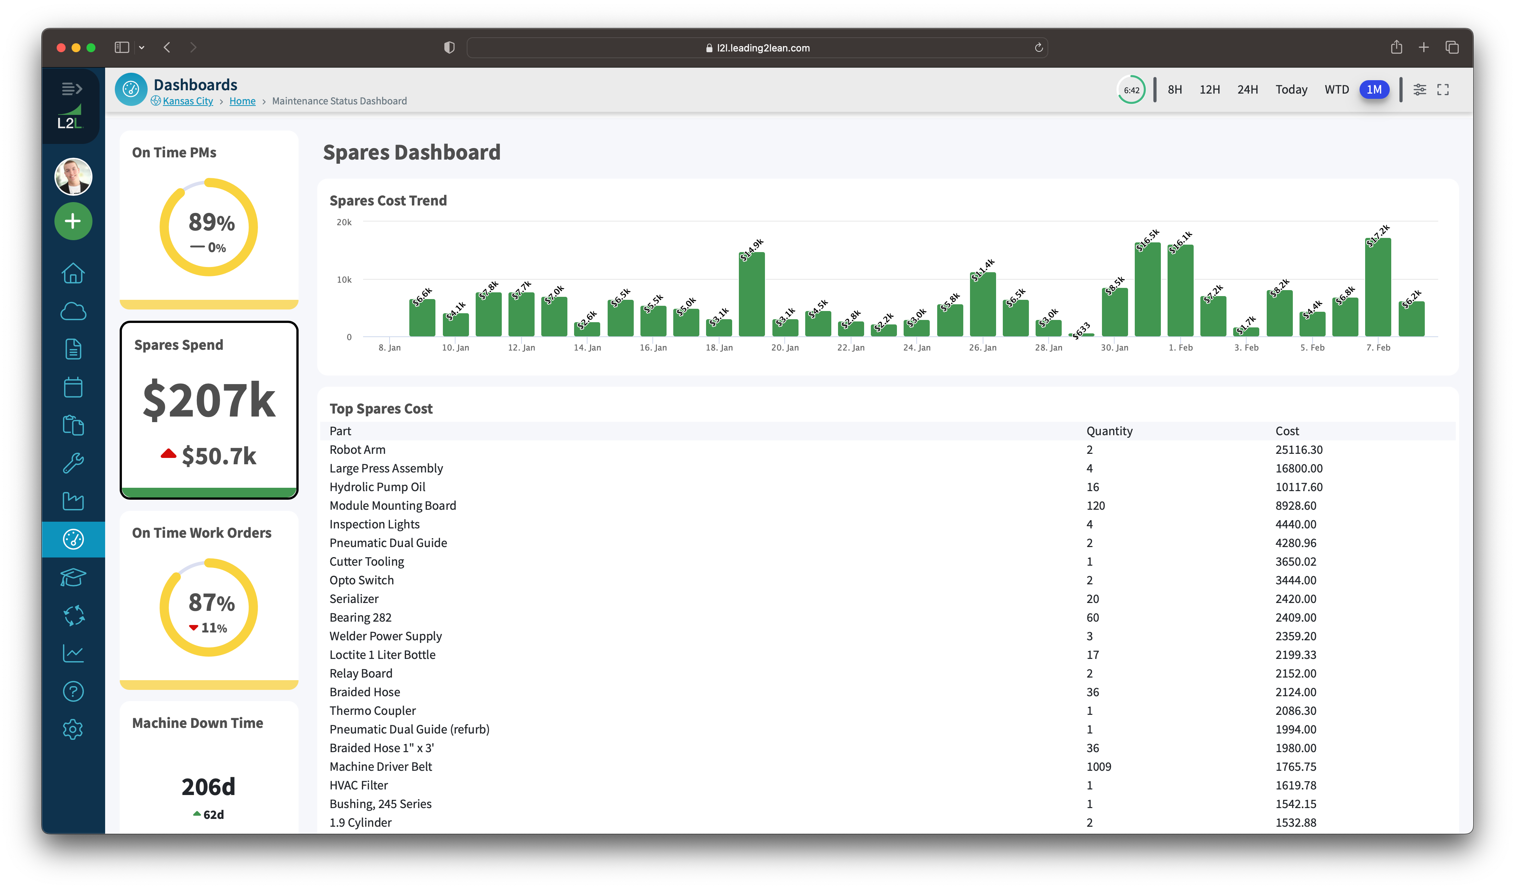This screenshot has width=1515, height=889.
Task: Select the 1M time range
Action: (x=1374, y=89)
